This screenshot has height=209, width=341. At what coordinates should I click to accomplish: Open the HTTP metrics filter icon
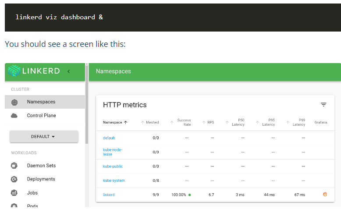[x=323, y=105]
